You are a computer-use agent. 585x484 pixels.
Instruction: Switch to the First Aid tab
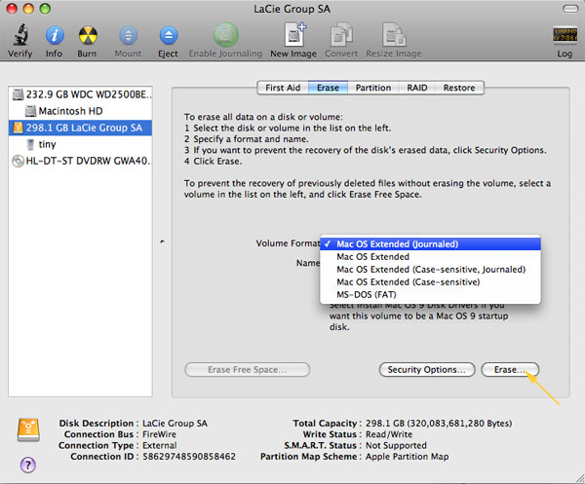283,88
